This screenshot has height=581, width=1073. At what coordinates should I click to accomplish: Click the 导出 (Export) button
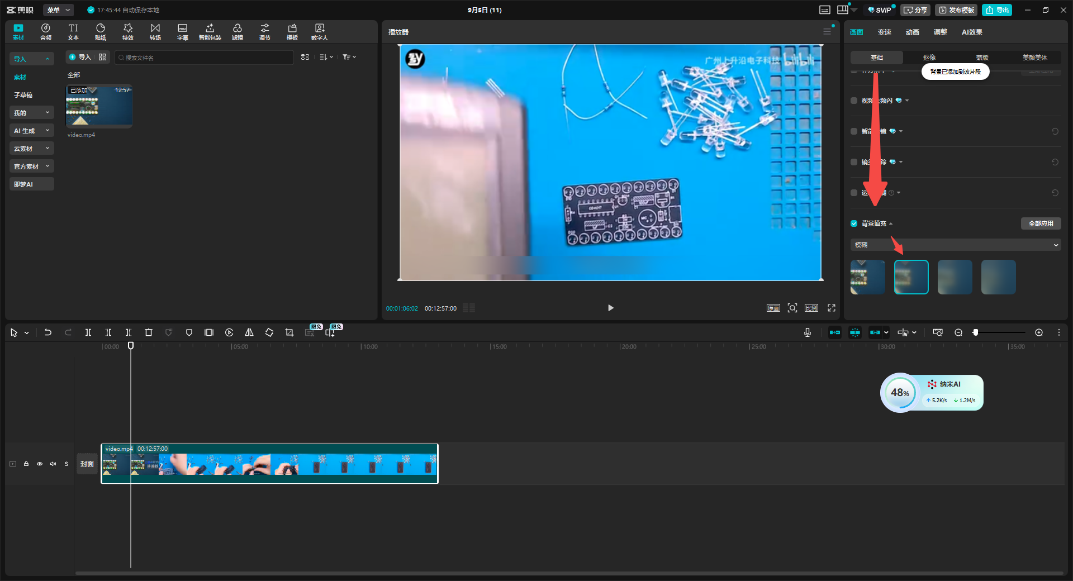click(x=997, y=10)
